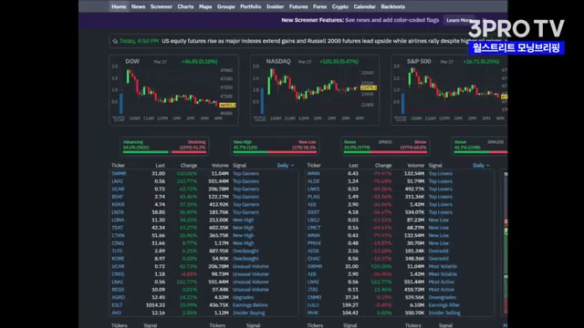Click the New High signal beside LONA
The image size is (584, 328).
point(244,220)
